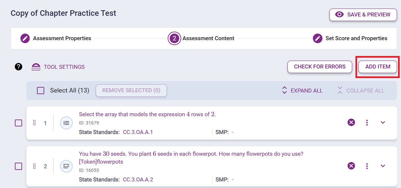Expand item 1 using its chevron
The height and width of the screenshot is (188, 401).
coord(383,122)
